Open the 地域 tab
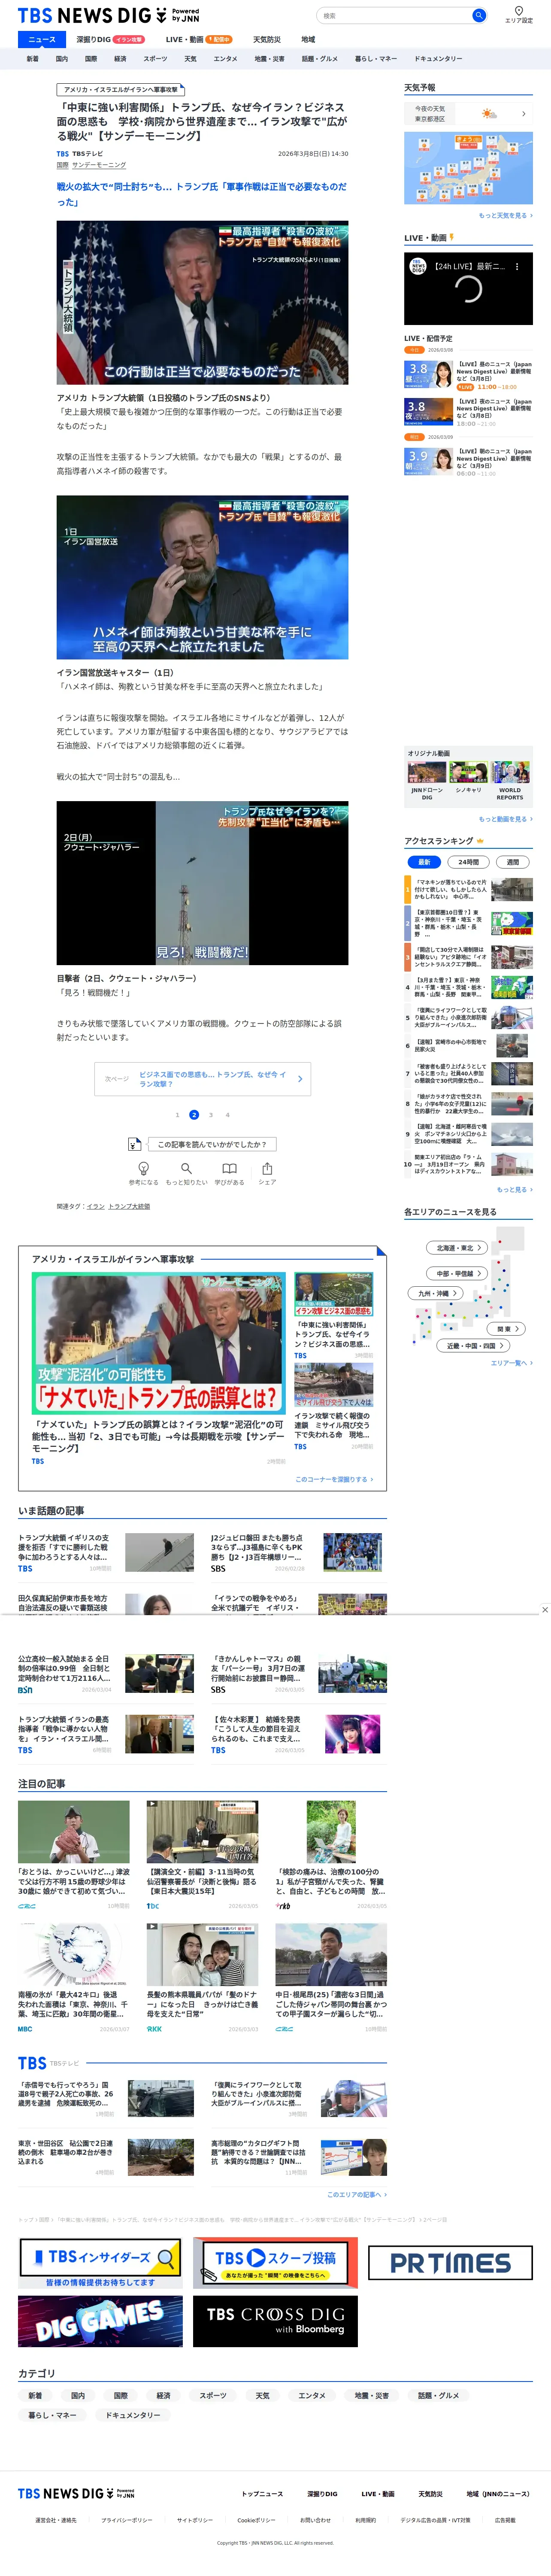 308,39
